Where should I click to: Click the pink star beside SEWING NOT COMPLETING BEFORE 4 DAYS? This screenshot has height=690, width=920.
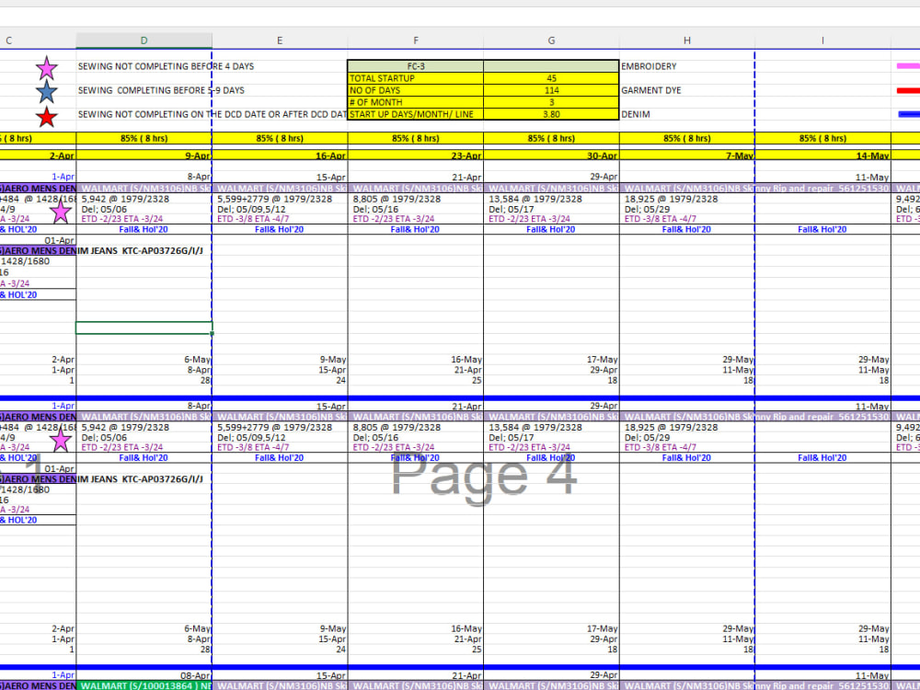coord(46,69)
